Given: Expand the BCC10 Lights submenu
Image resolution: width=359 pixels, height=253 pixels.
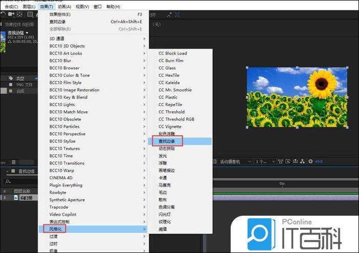Looking at the screenshot, I should click(x=94, y=105).
